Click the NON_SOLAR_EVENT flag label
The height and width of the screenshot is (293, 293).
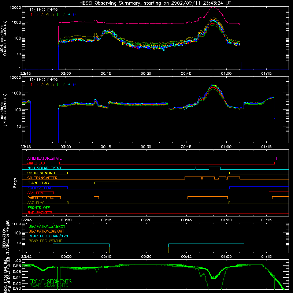pos(44,168)
